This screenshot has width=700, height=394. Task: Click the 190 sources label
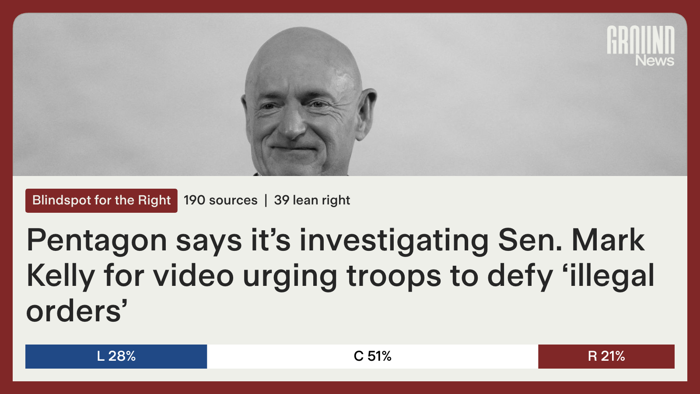coord(220,200)
